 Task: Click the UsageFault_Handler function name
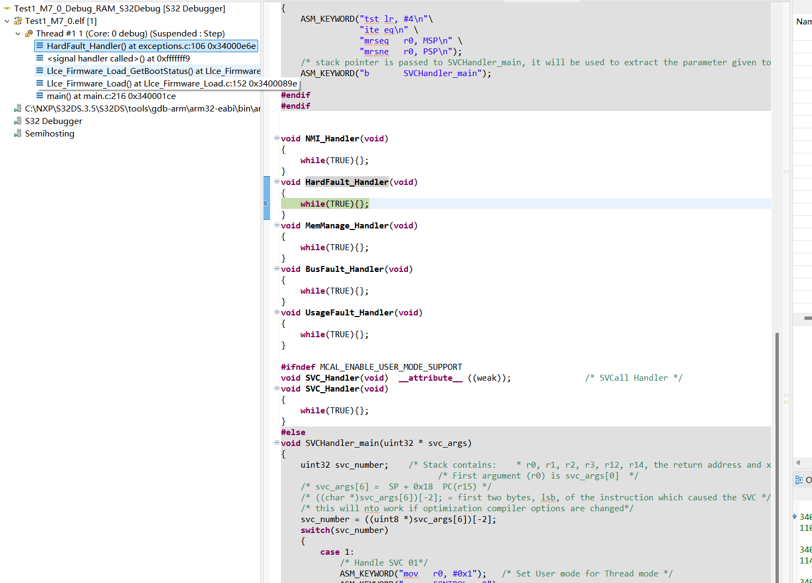tap(350, 313)
